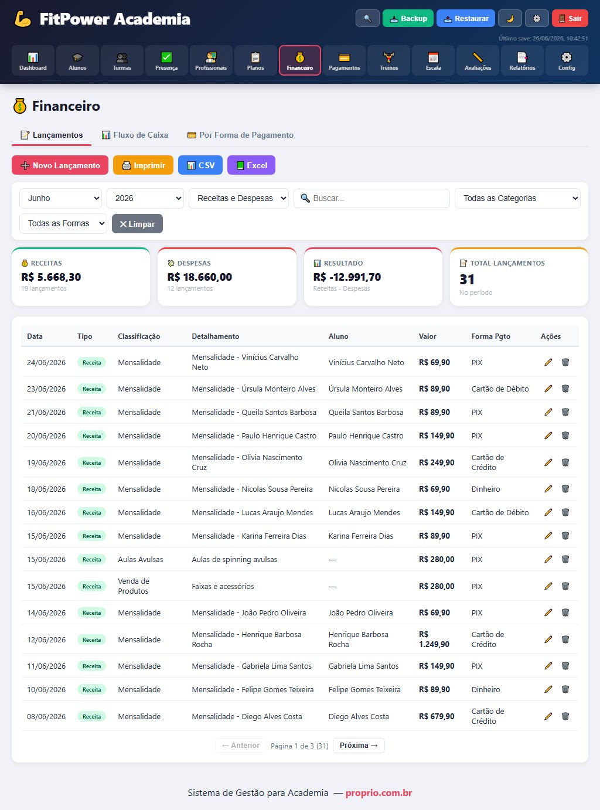Open the Por Forma de Pagamento tab
The width and height of the screenshot is (600, 810).
(x=240, y=135)
